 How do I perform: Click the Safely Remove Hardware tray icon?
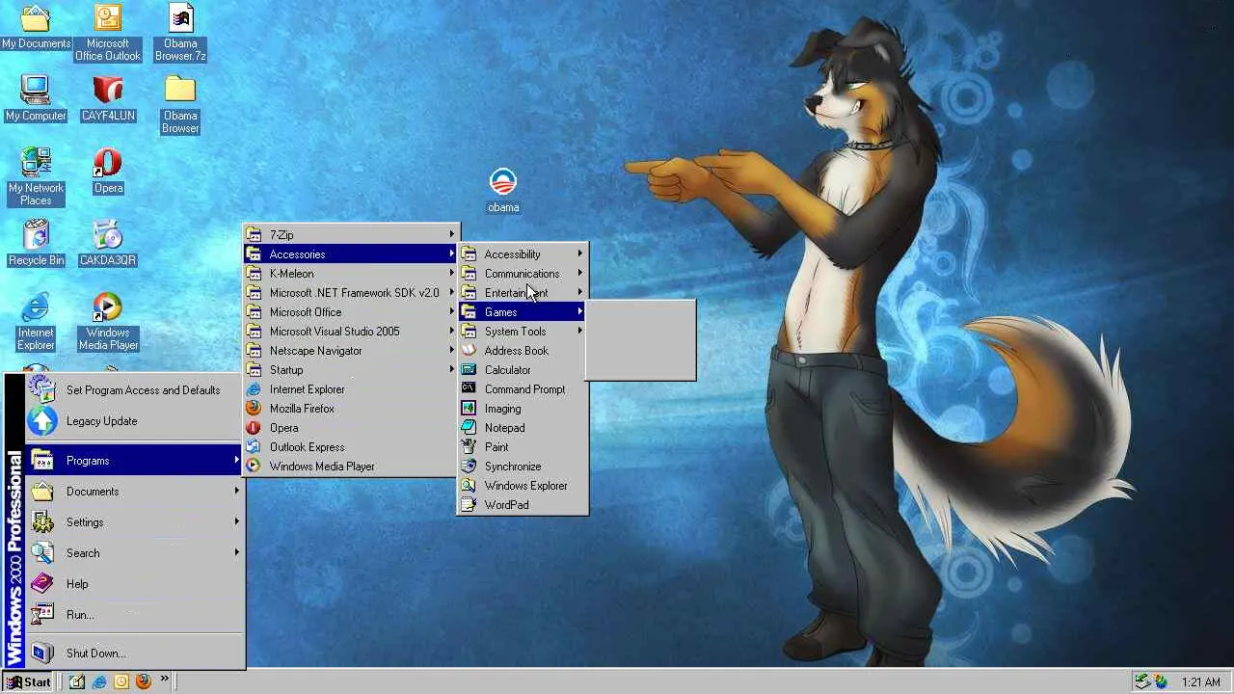pos(1142,682)
